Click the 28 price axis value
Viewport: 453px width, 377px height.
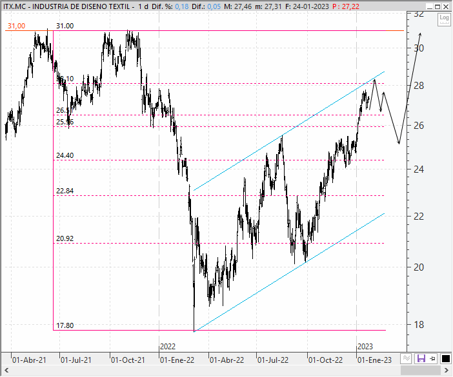pos(419,86)
